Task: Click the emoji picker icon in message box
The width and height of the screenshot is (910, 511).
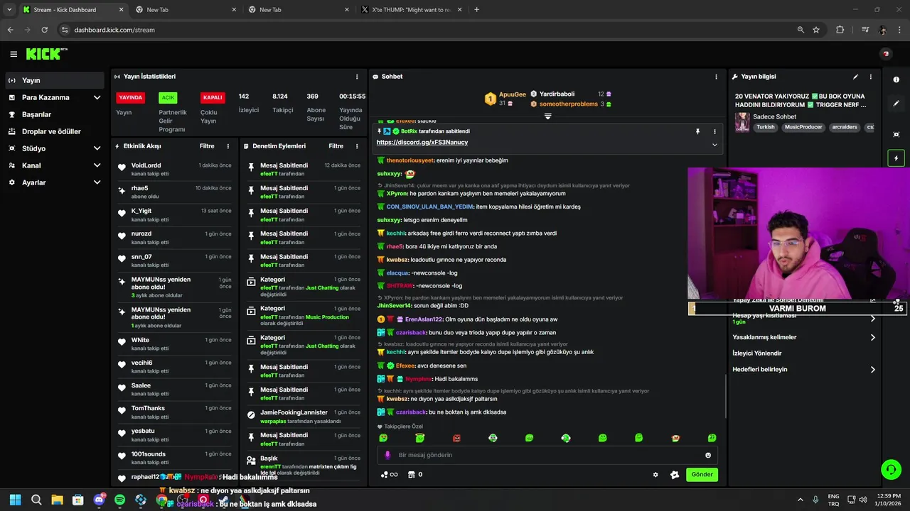Action: click(708, 455)
